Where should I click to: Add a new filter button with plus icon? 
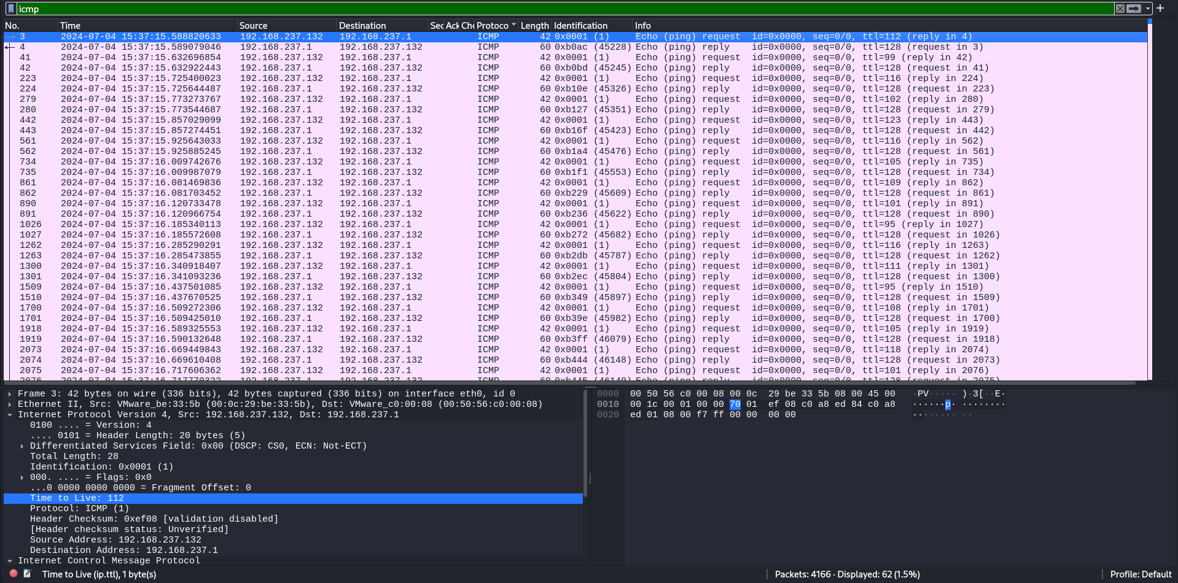(x=1160, y=9)
